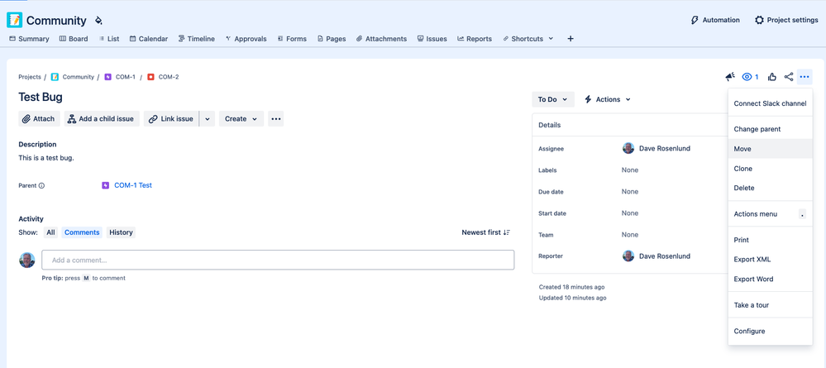Choose Export XML
Viewport: 826px width, 368px height.
click(x=770, y=260)
